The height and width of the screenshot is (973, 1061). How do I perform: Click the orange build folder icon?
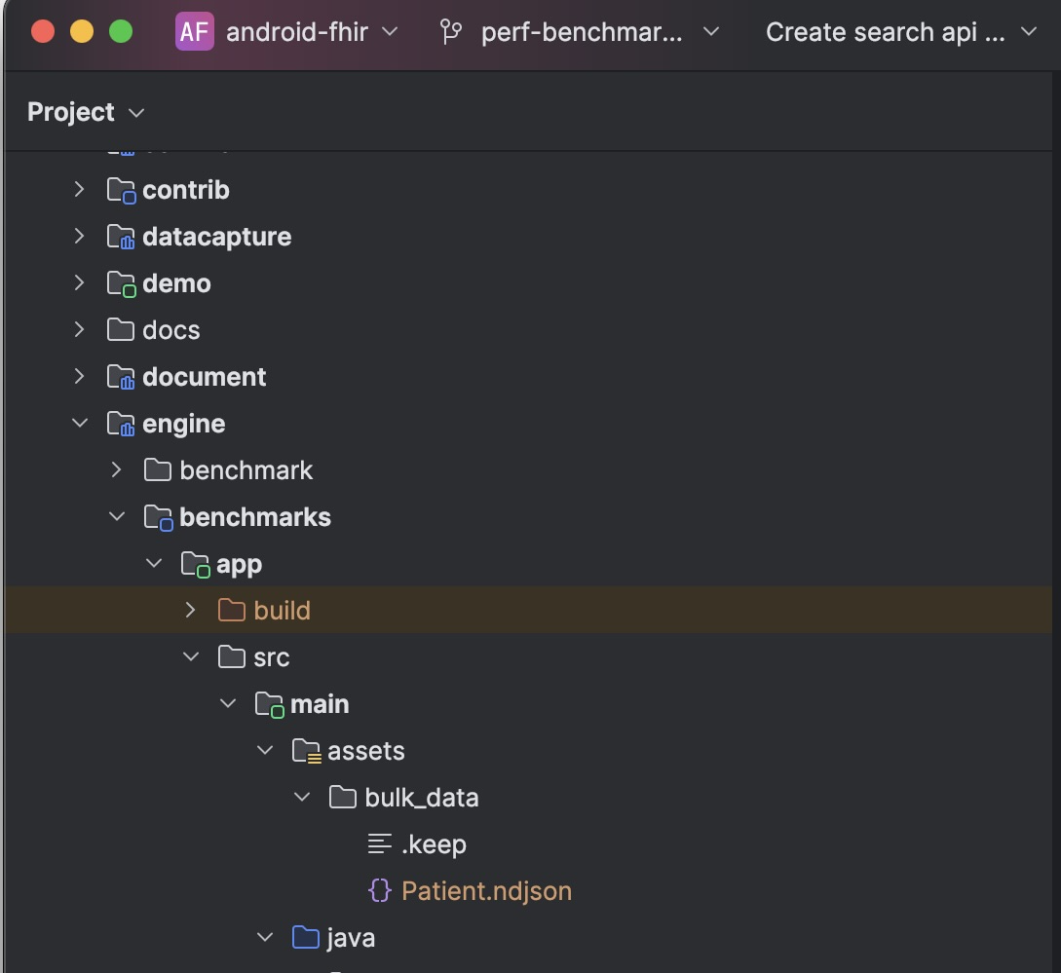coord(232,610)
